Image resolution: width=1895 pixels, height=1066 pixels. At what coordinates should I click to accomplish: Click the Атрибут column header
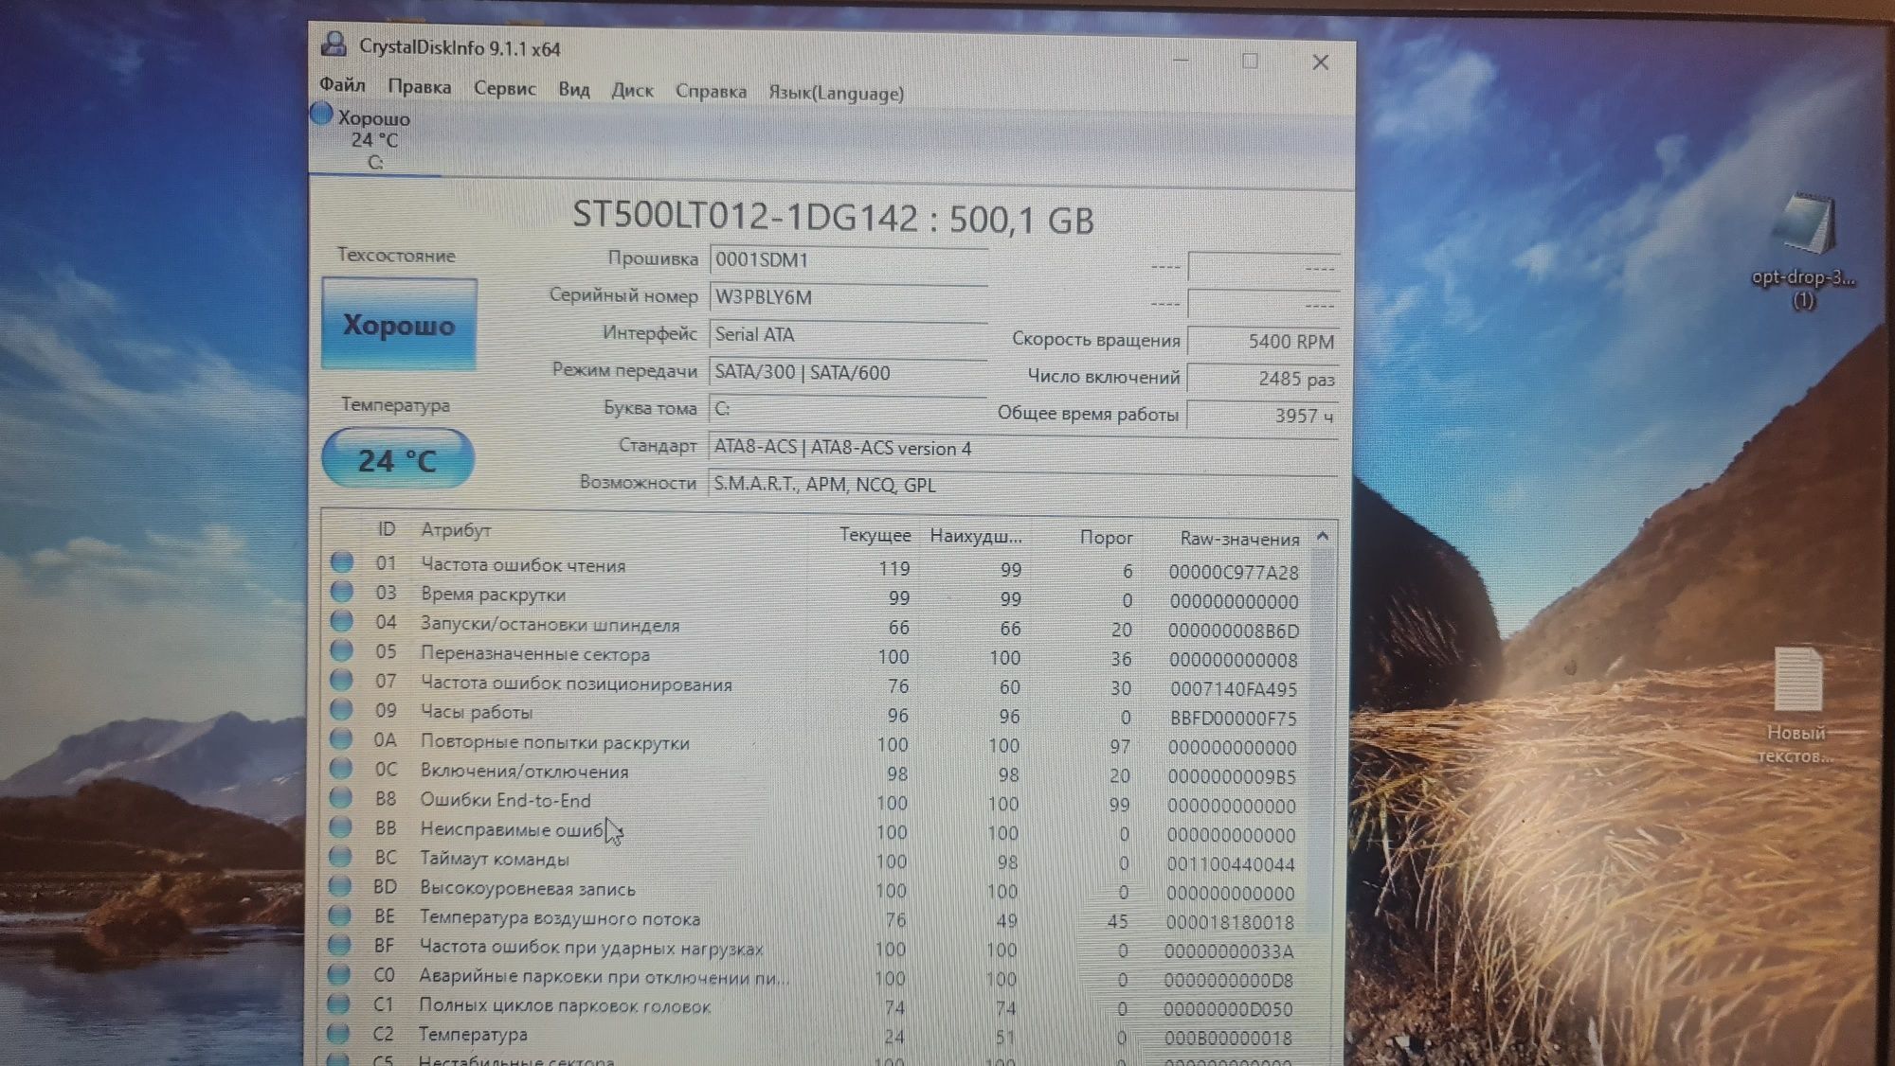(456, 530)
